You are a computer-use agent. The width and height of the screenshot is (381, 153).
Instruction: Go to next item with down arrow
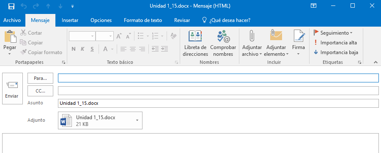pos(60,7)
